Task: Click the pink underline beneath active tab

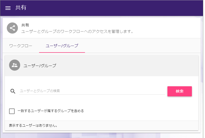Action: tap(62, 52)
